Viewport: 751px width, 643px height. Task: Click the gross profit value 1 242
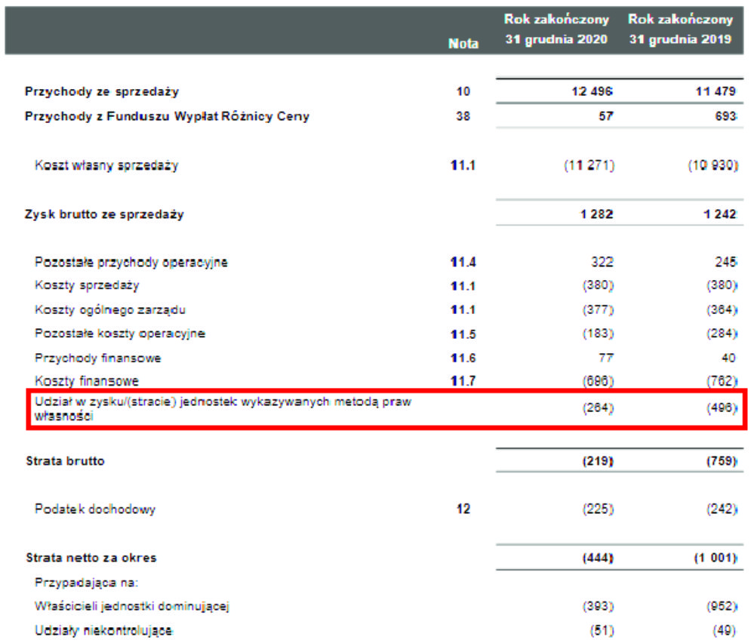pyautogui.click(x=720, y=214)
